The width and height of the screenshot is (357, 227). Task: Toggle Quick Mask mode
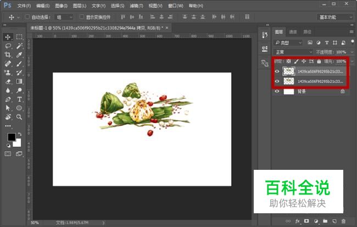8,154
